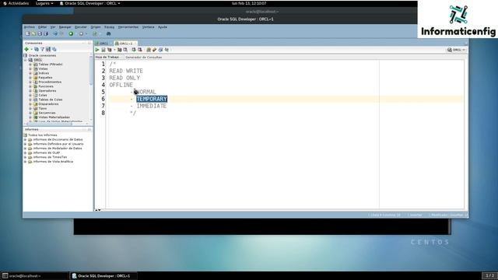The height and width of the screenshot is (280, 498).
Task: Click the binoculars find icon in main toolbar
Action: tap(109, 33)
